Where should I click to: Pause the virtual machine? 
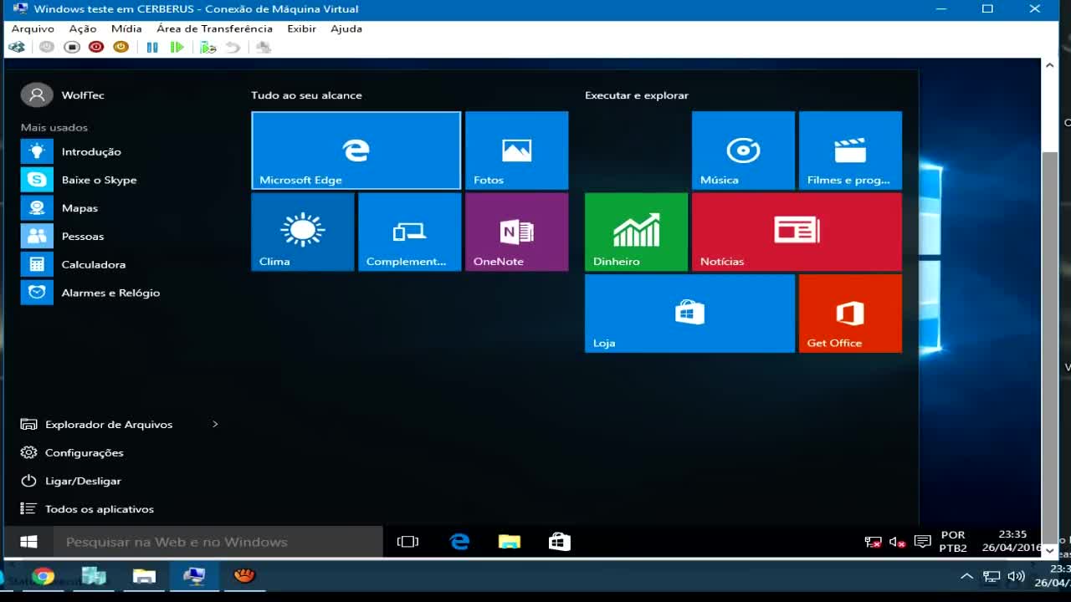click(152, 48)
